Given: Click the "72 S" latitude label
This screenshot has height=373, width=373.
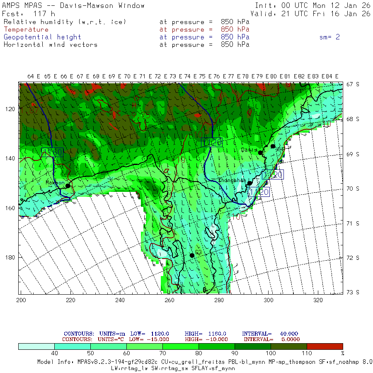Looking at the screenshot, I should [x=353, y=258].
